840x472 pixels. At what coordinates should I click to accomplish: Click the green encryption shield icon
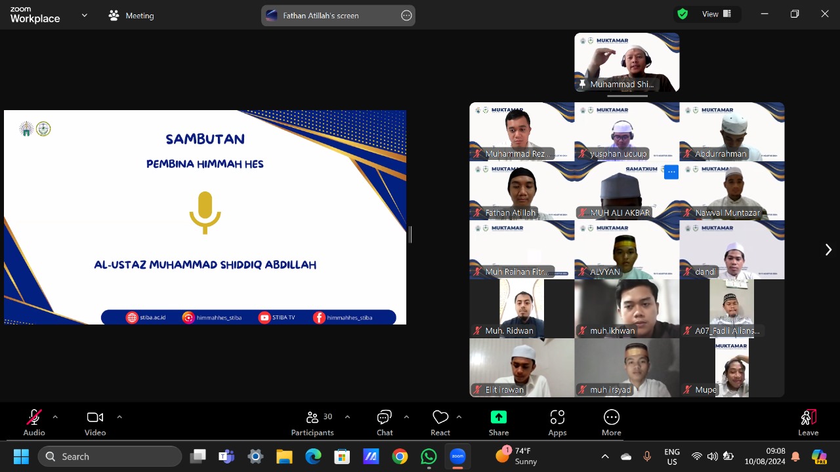pyautogui.click(x=682, y=14)
